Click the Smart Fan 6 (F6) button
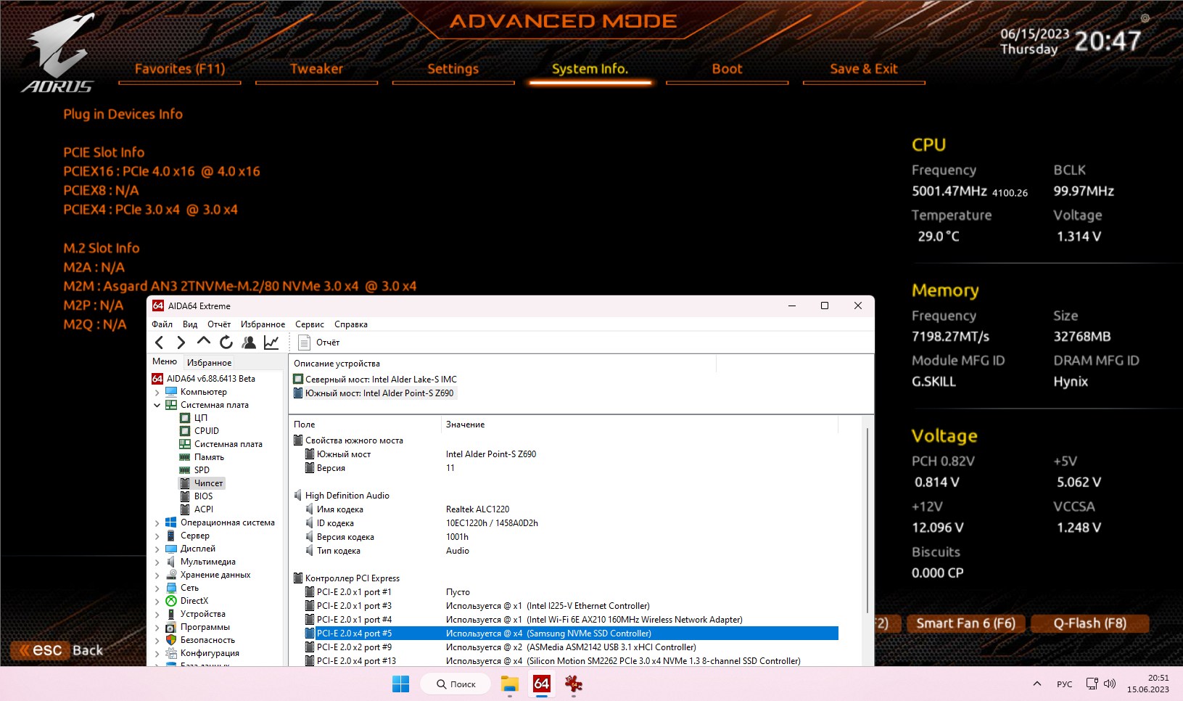This screenshot has width=1183, height=701. click(x=965, y=623)
